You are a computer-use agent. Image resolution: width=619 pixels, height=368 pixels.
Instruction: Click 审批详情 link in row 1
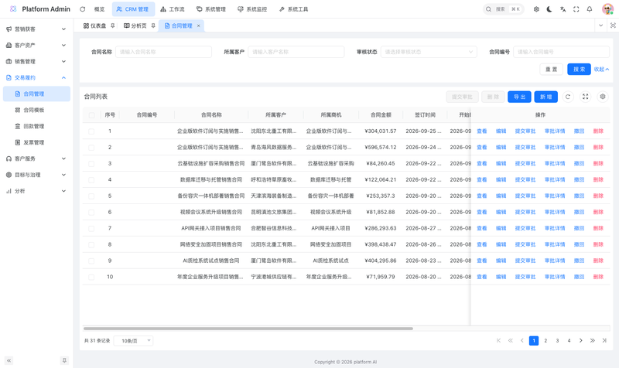[555, 131]
